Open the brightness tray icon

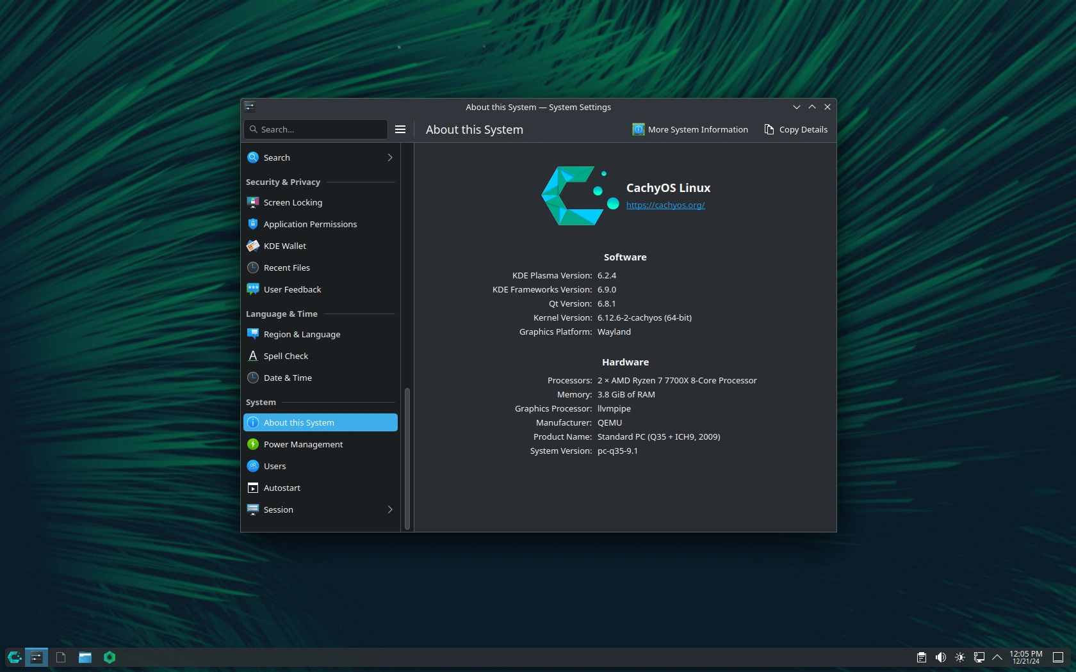tap(959, 657)
